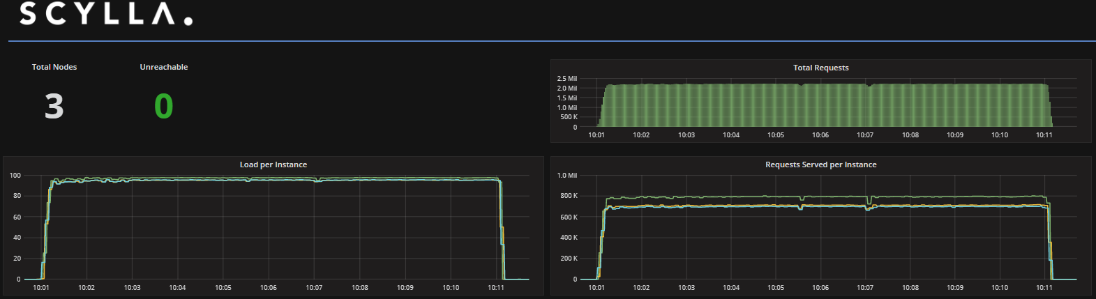
Task: Select 10:04 on the Load per Instance axis
Action: [x=177, y=288]
